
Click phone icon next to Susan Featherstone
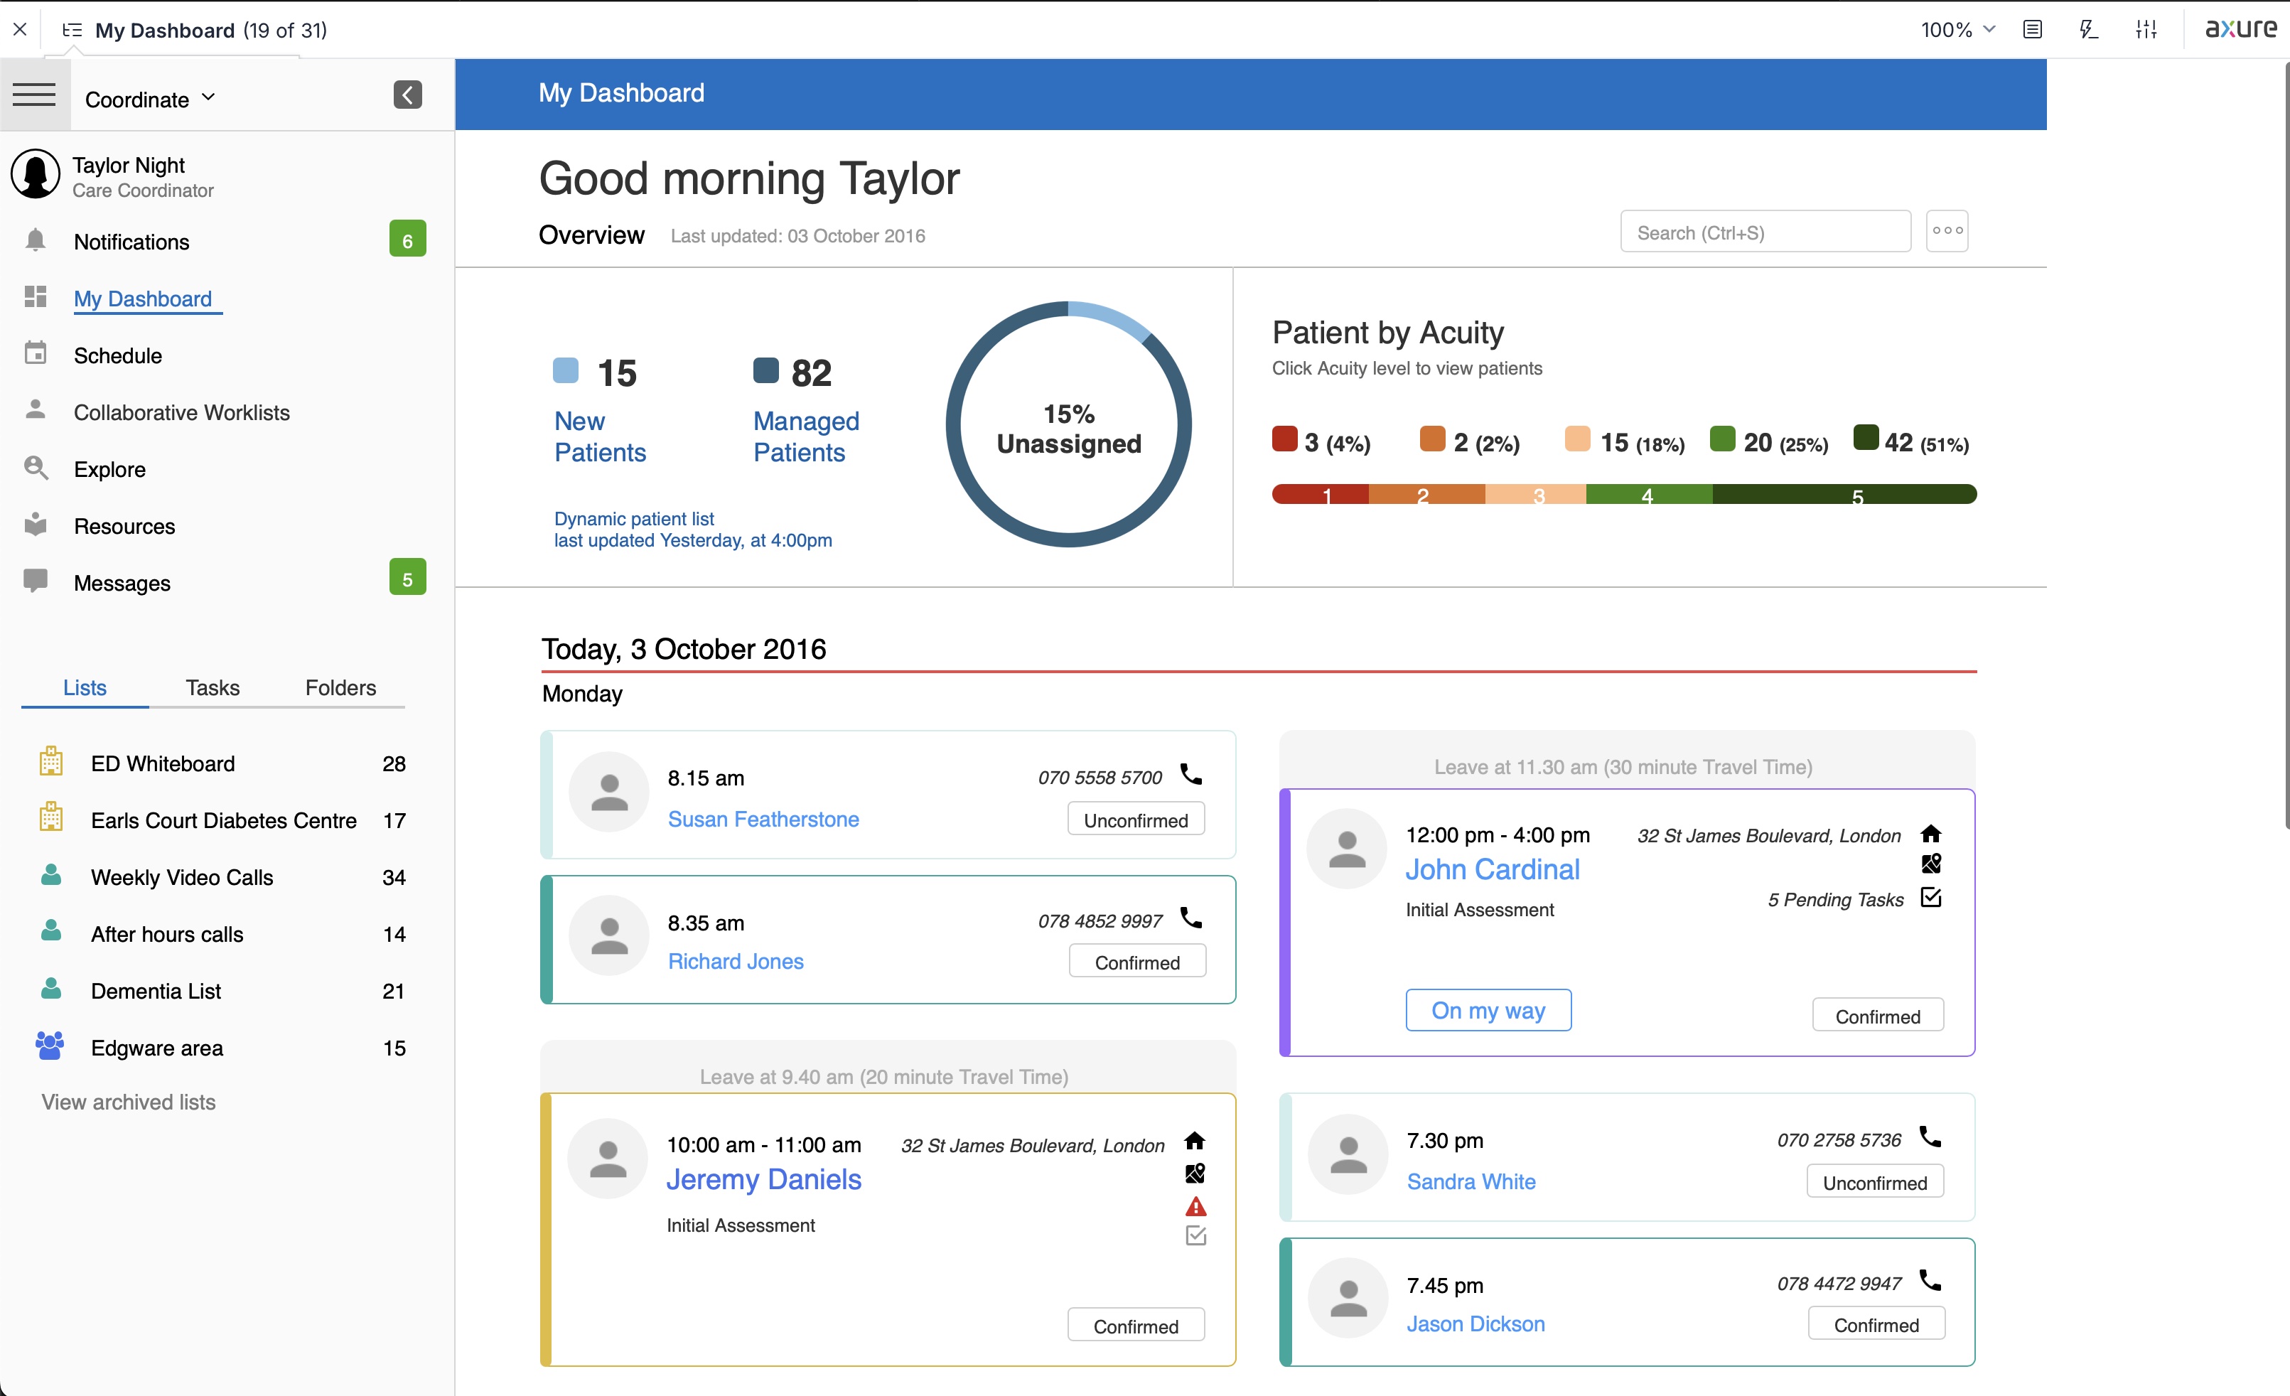tap(1190, 774)
